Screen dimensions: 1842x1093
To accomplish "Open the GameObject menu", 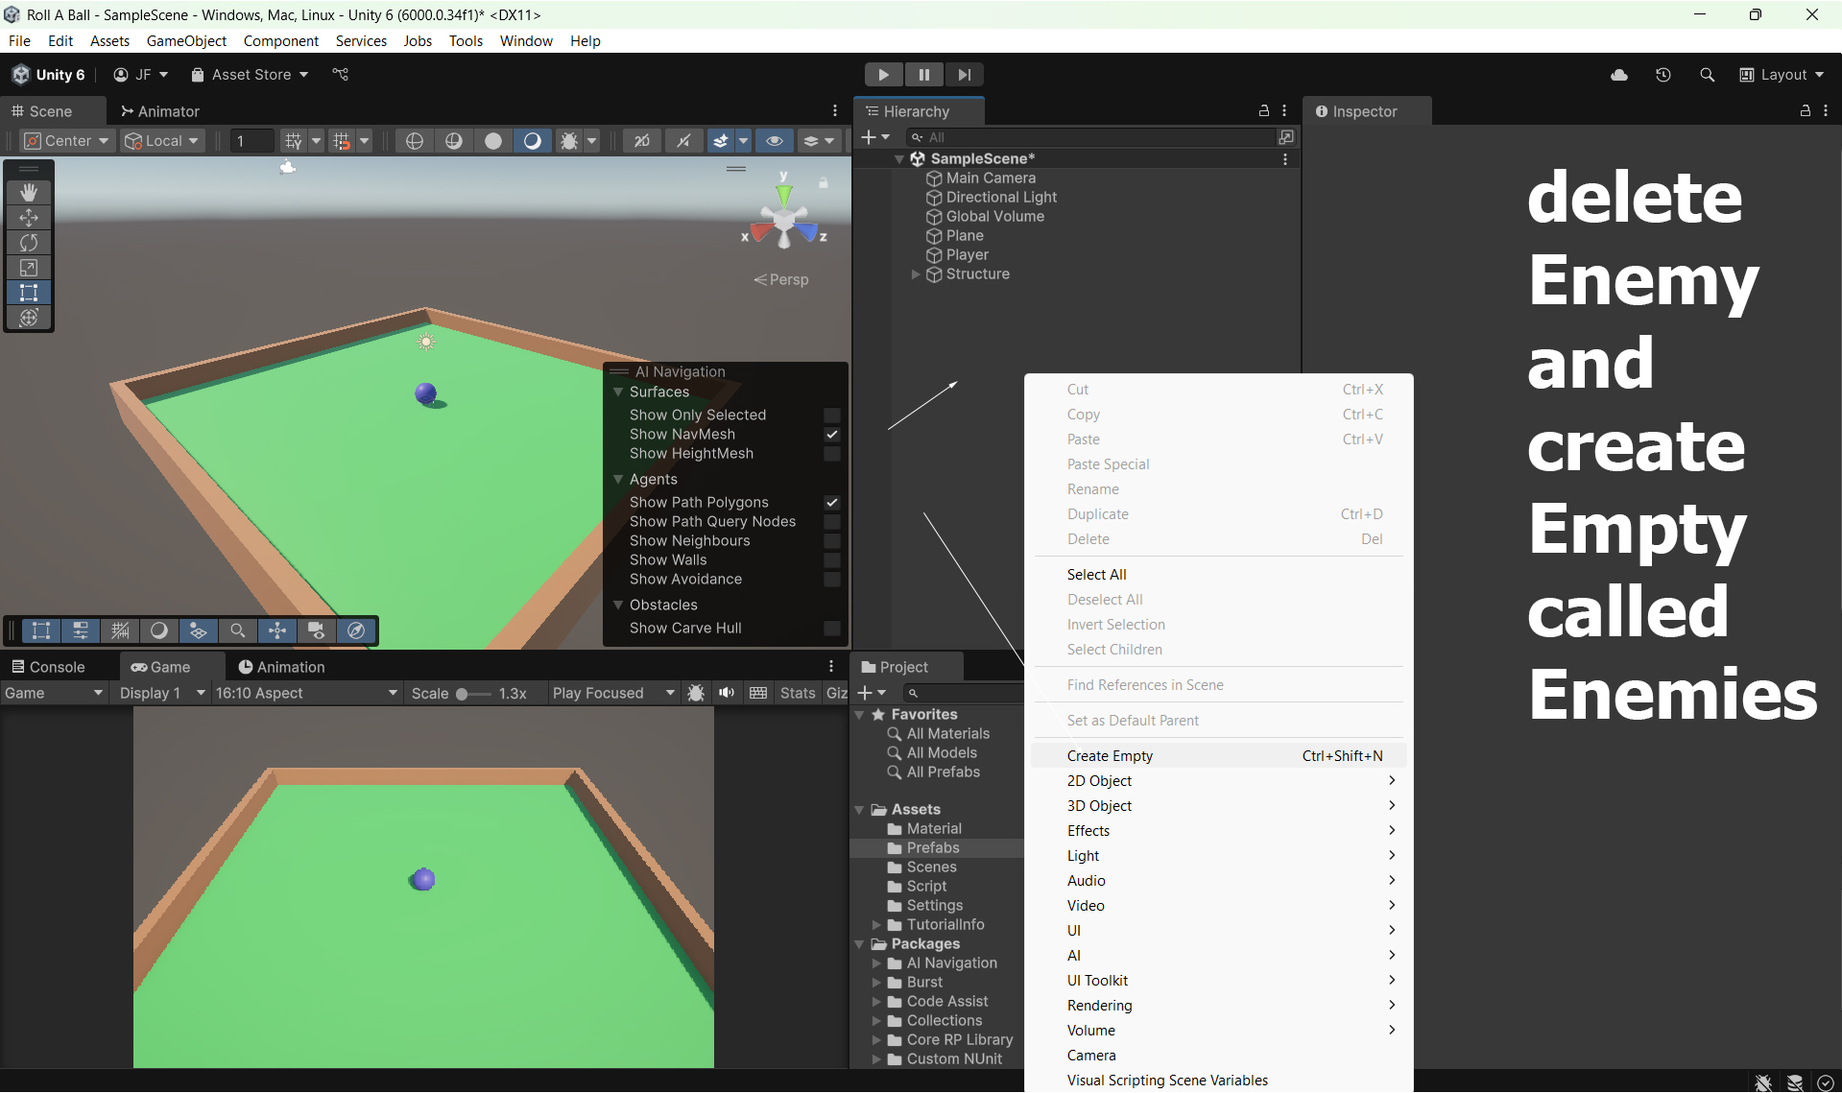I will [x=186, y=41].
